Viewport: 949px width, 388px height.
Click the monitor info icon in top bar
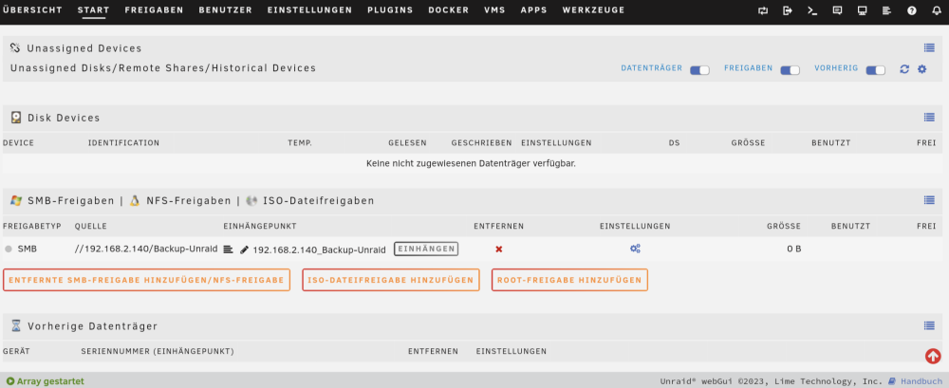[863, 10]
